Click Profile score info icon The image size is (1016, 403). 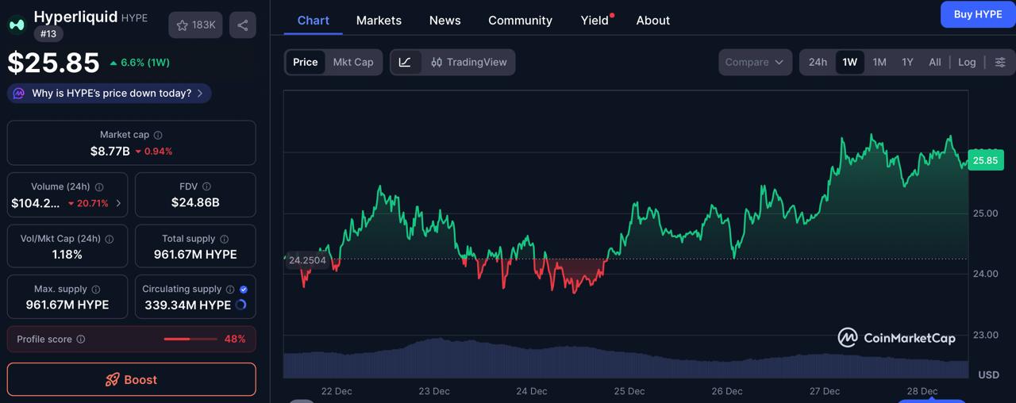pyautogui.click(x=81, y=340)
